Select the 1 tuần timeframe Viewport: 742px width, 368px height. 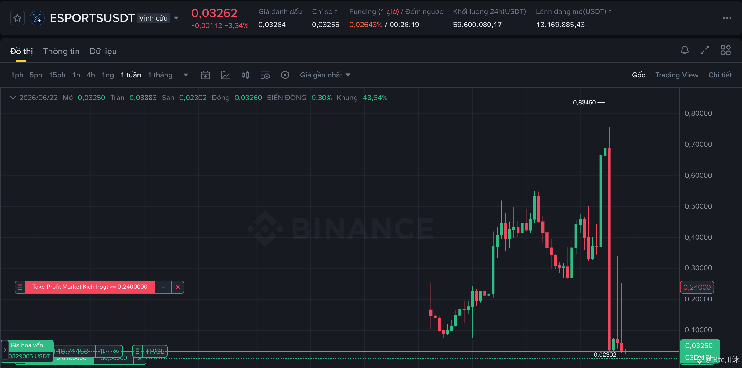click(x=131, y=75)
